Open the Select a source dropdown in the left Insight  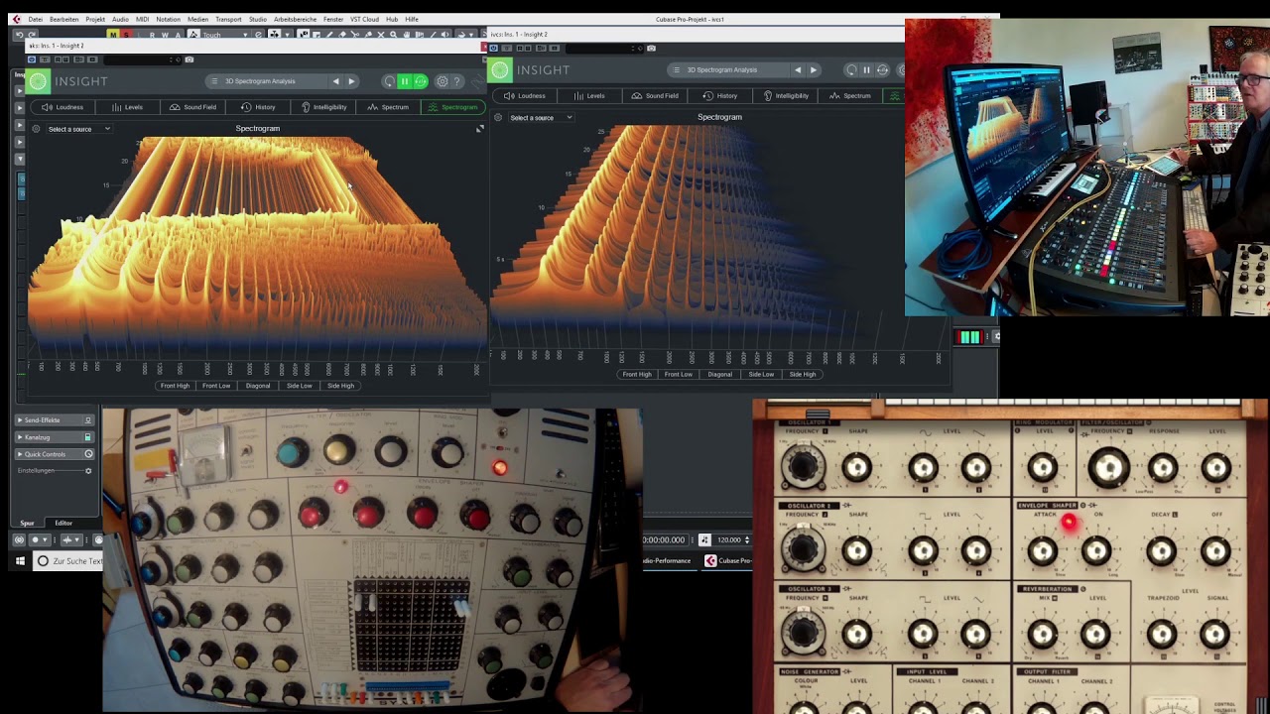click(77, 129)
